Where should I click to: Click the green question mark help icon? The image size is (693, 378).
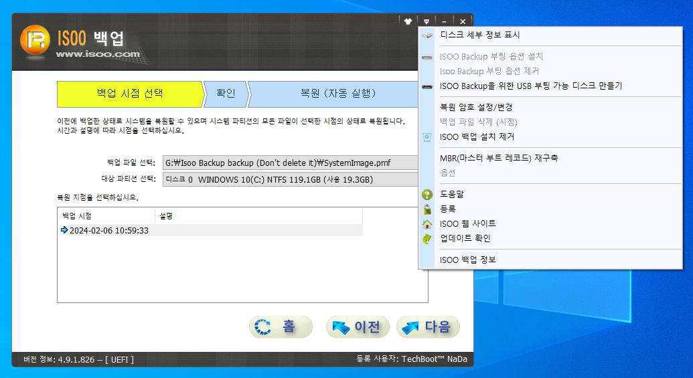coord(427,194)
